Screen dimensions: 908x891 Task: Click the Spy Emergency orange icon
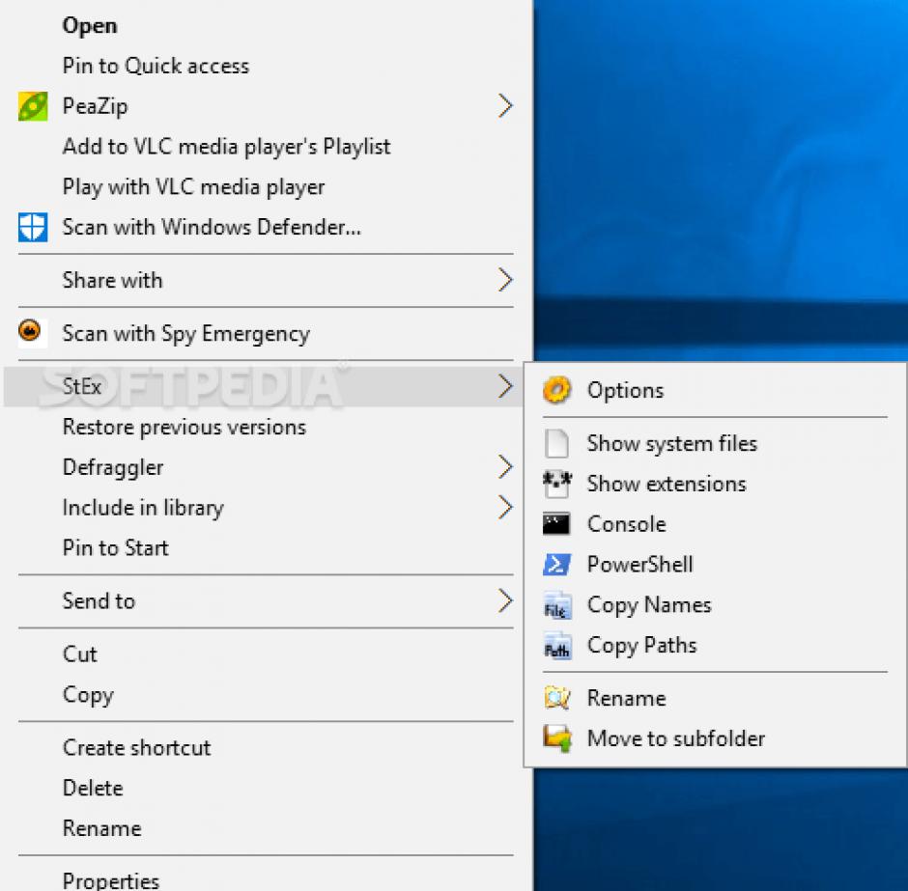[30, 331]
